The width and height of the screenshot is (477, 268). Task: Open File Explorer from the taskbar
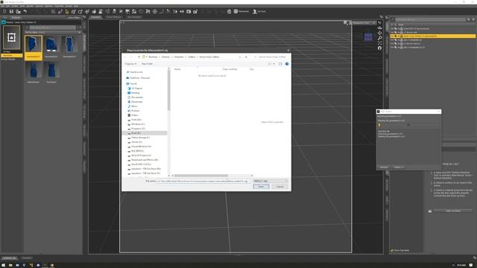(10, 265)
